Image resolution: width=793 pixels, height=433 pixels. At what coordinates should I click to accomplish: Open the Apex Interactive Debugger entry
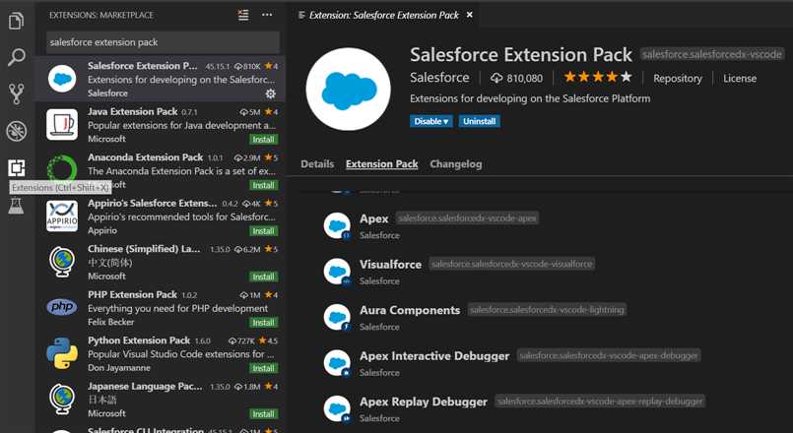tap(434, 356)
